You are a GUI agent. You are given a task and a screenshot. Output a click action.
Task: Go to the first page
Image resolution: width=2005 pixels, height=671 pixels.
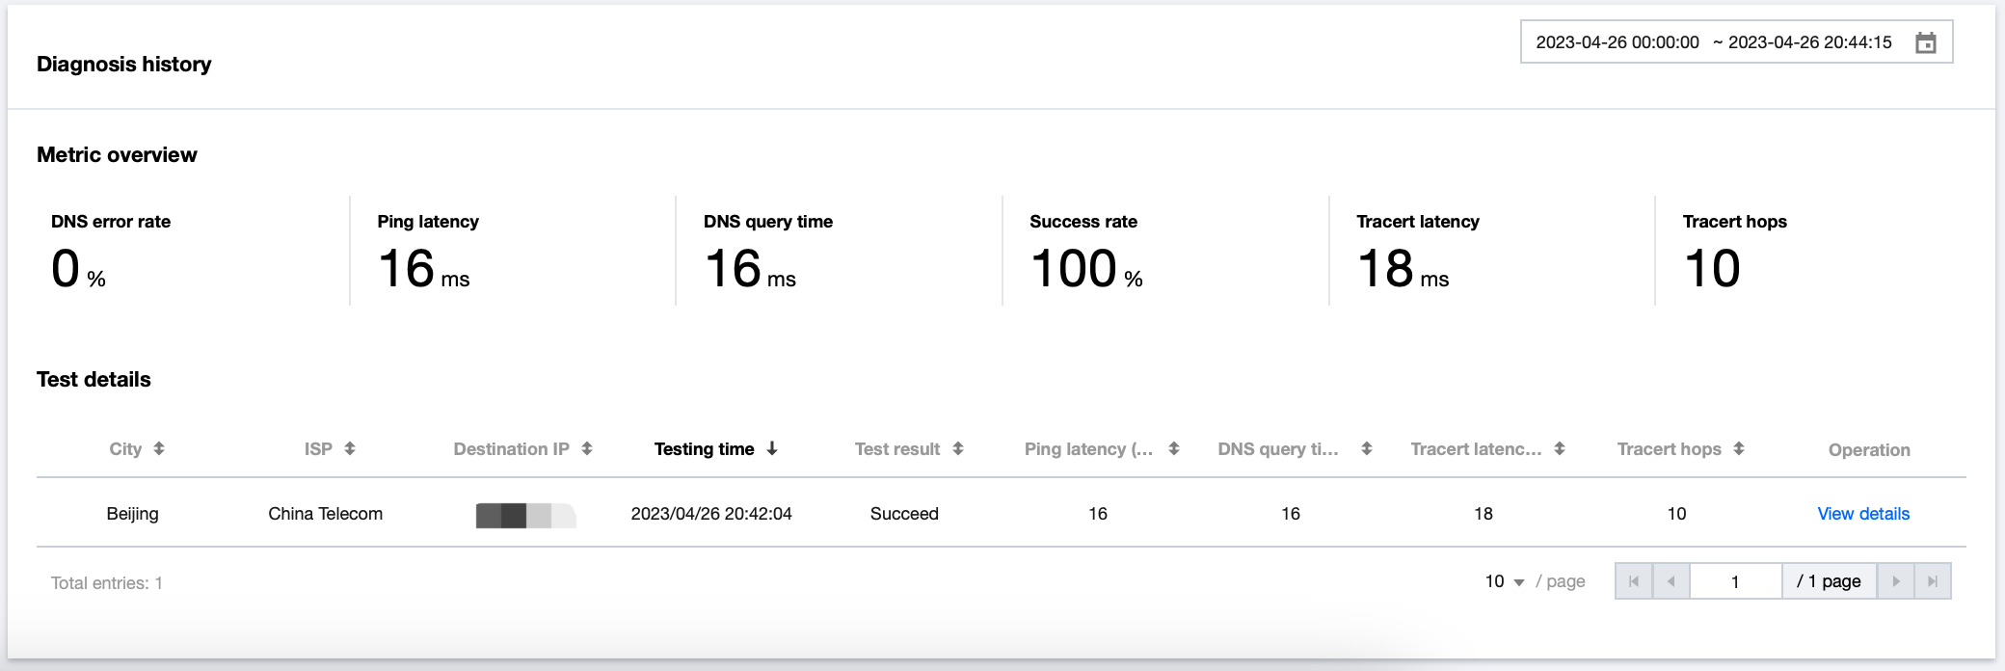pos(1634,581)
